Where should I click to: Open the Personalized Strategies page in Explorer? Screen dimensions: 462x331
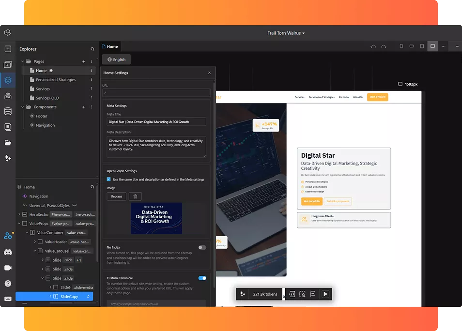[x=56, y=80]
